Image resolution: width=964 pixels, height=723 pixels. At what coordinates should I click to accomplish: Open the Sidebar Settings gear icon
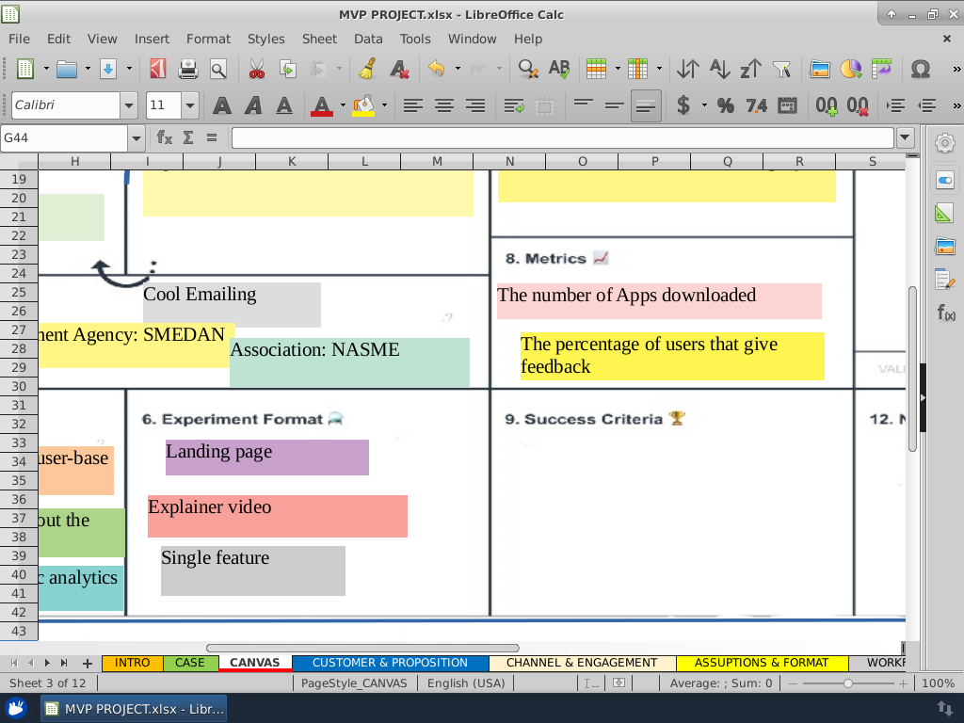coord(944,143)
